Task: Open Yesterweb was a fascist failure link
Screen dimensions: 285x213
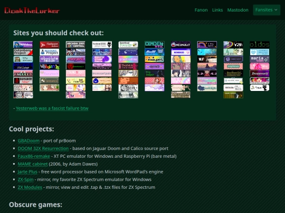Action: (52, 108)
